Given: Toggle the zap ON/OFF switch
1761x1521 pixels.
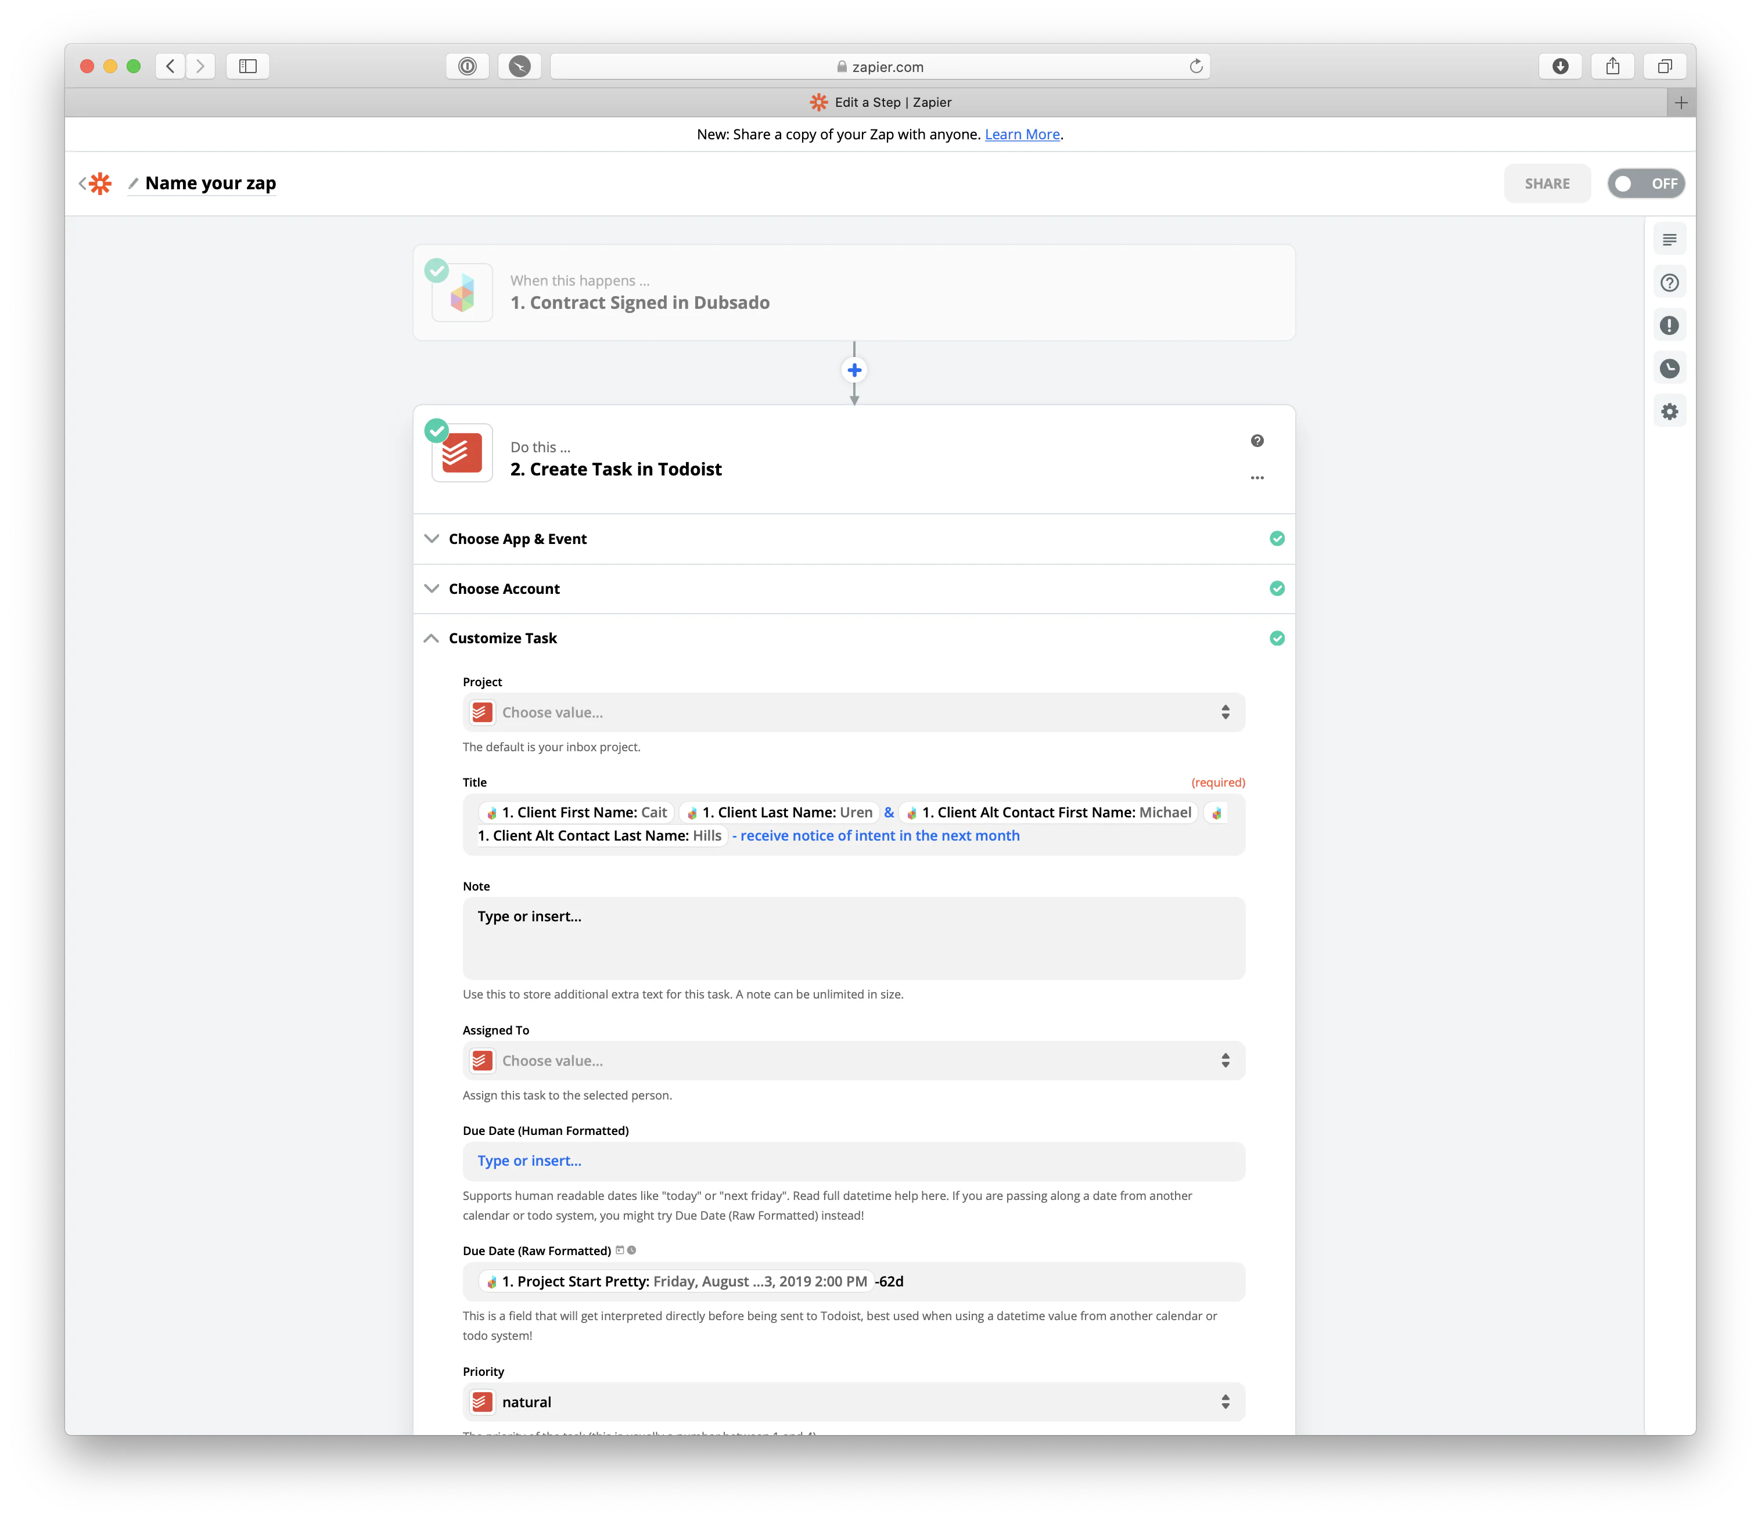Looking at the screenshot, I should click(x=1646, y=183).
